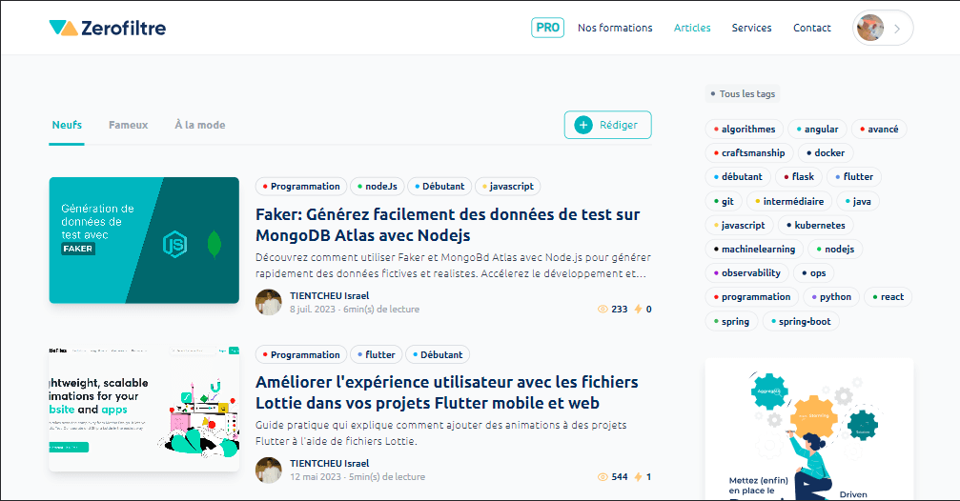Switch to the À la mode tab
The image size is (960, 501).
pyautogui.click(x=199, y=125)
